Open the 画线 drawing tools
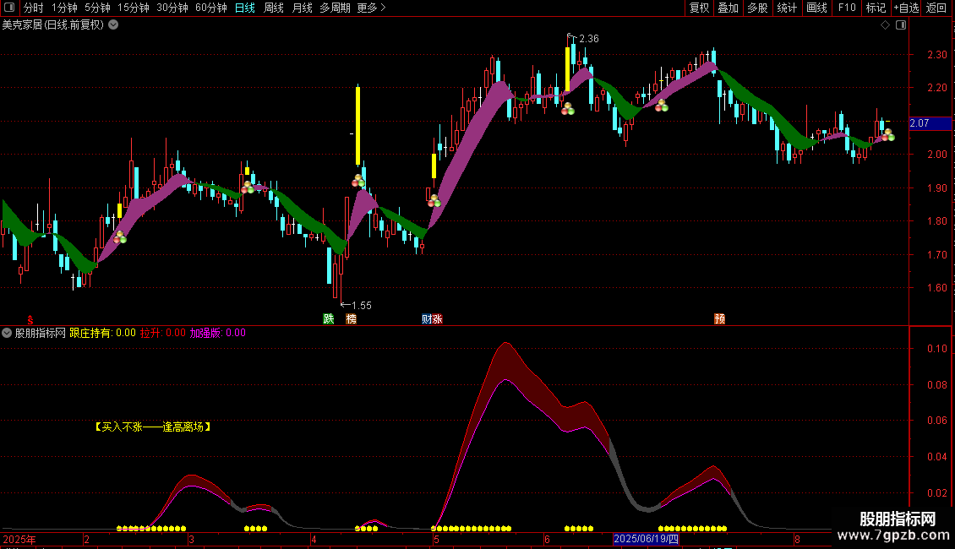Viewport: 955px width, 549px height. [816, 8]
